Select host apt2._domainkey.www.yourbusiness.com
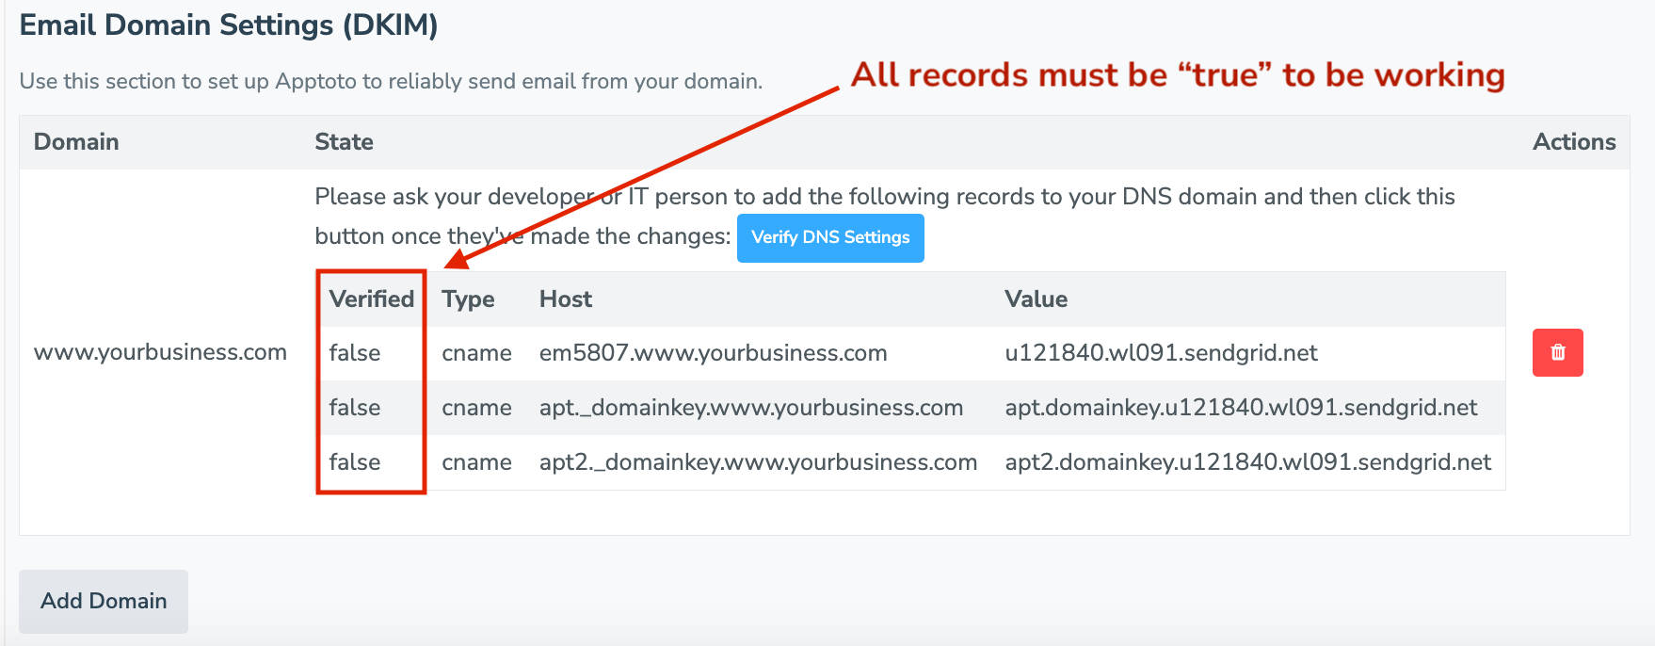This screenshot has width=1655, height=646. click(x=758, y=462)
